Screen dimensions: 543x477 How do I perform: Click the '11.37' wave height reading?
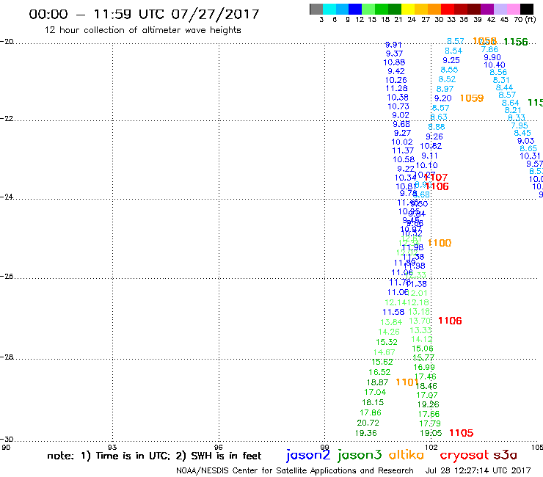pyautogui.click(x=403, y=150)
